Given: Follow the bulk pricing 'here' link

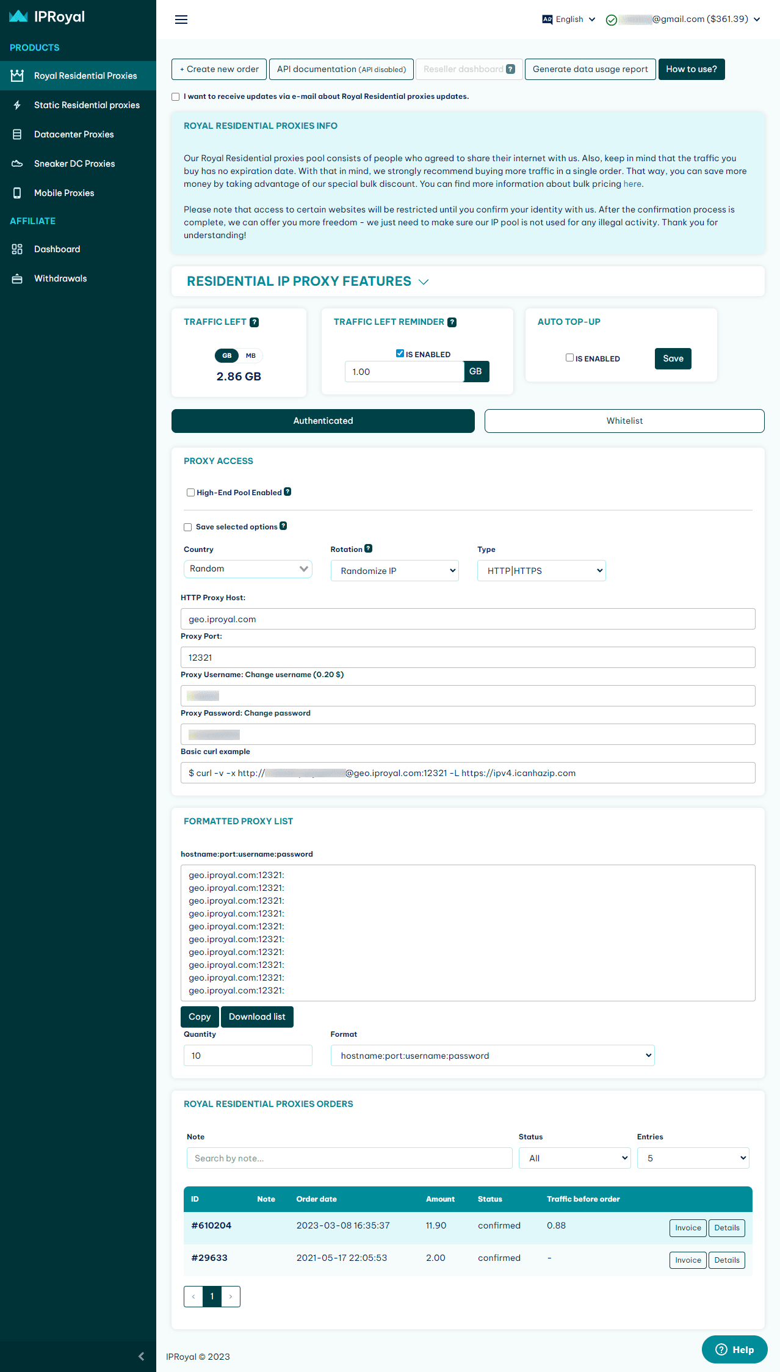Looking at the screenshot, I should (x=632, y=184).
